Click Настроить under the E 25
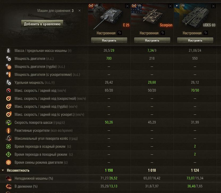 tap(109, 40)
